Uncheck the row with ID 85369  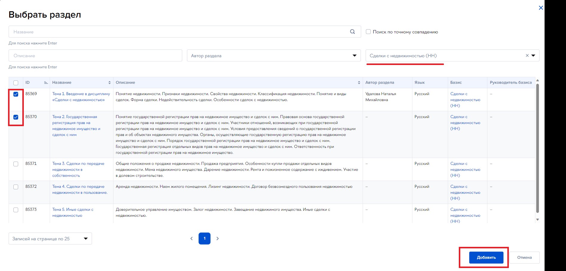point(16,94)
